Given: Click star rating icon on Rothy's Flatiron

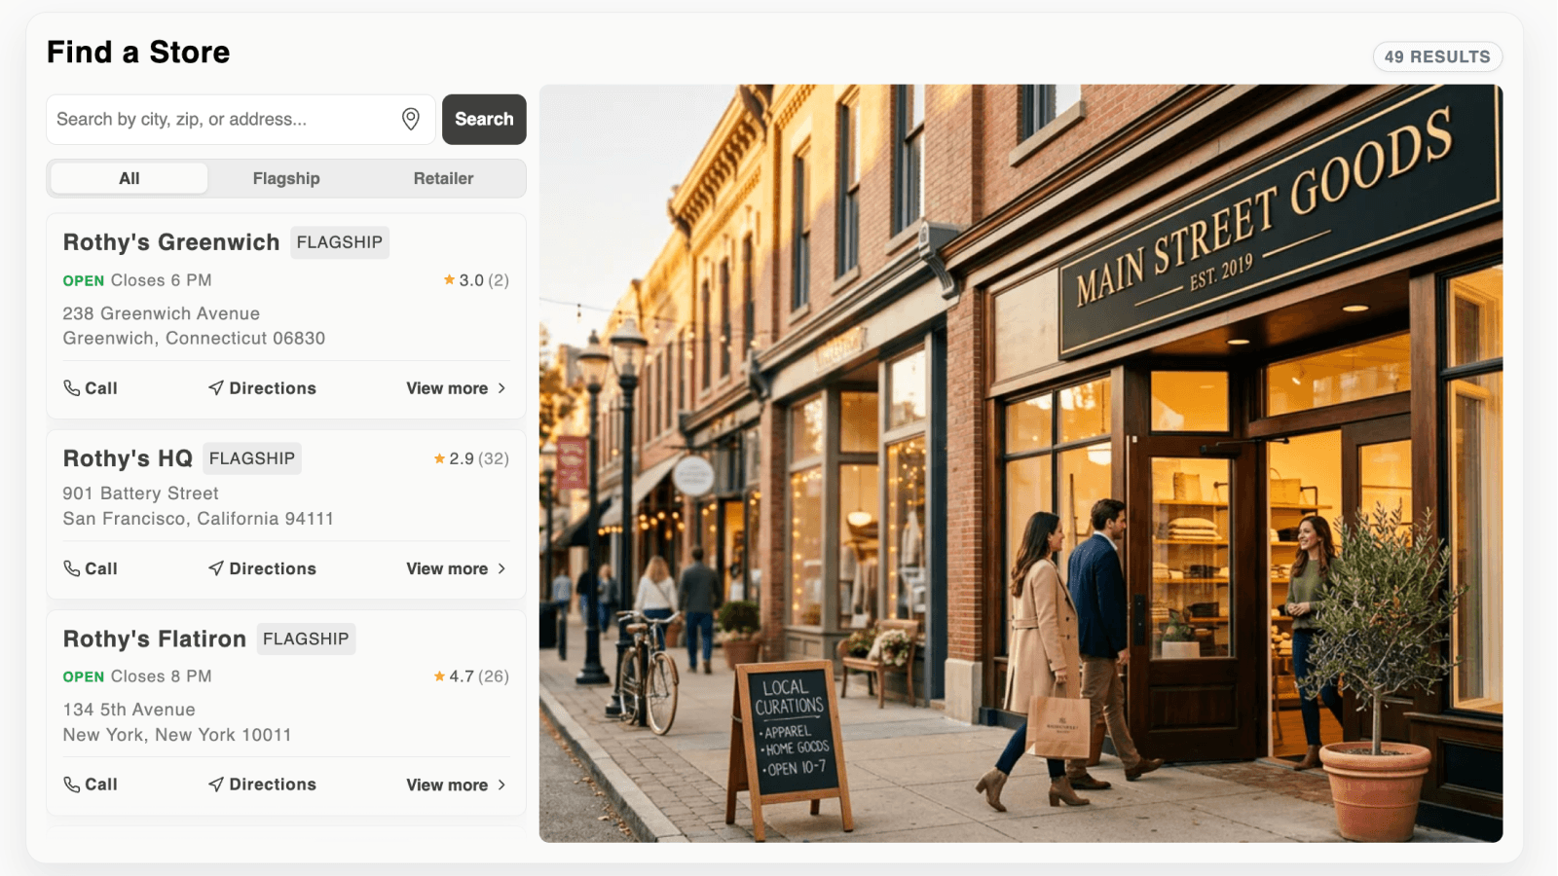Looking at the screenshot, I should pos(439,675).
